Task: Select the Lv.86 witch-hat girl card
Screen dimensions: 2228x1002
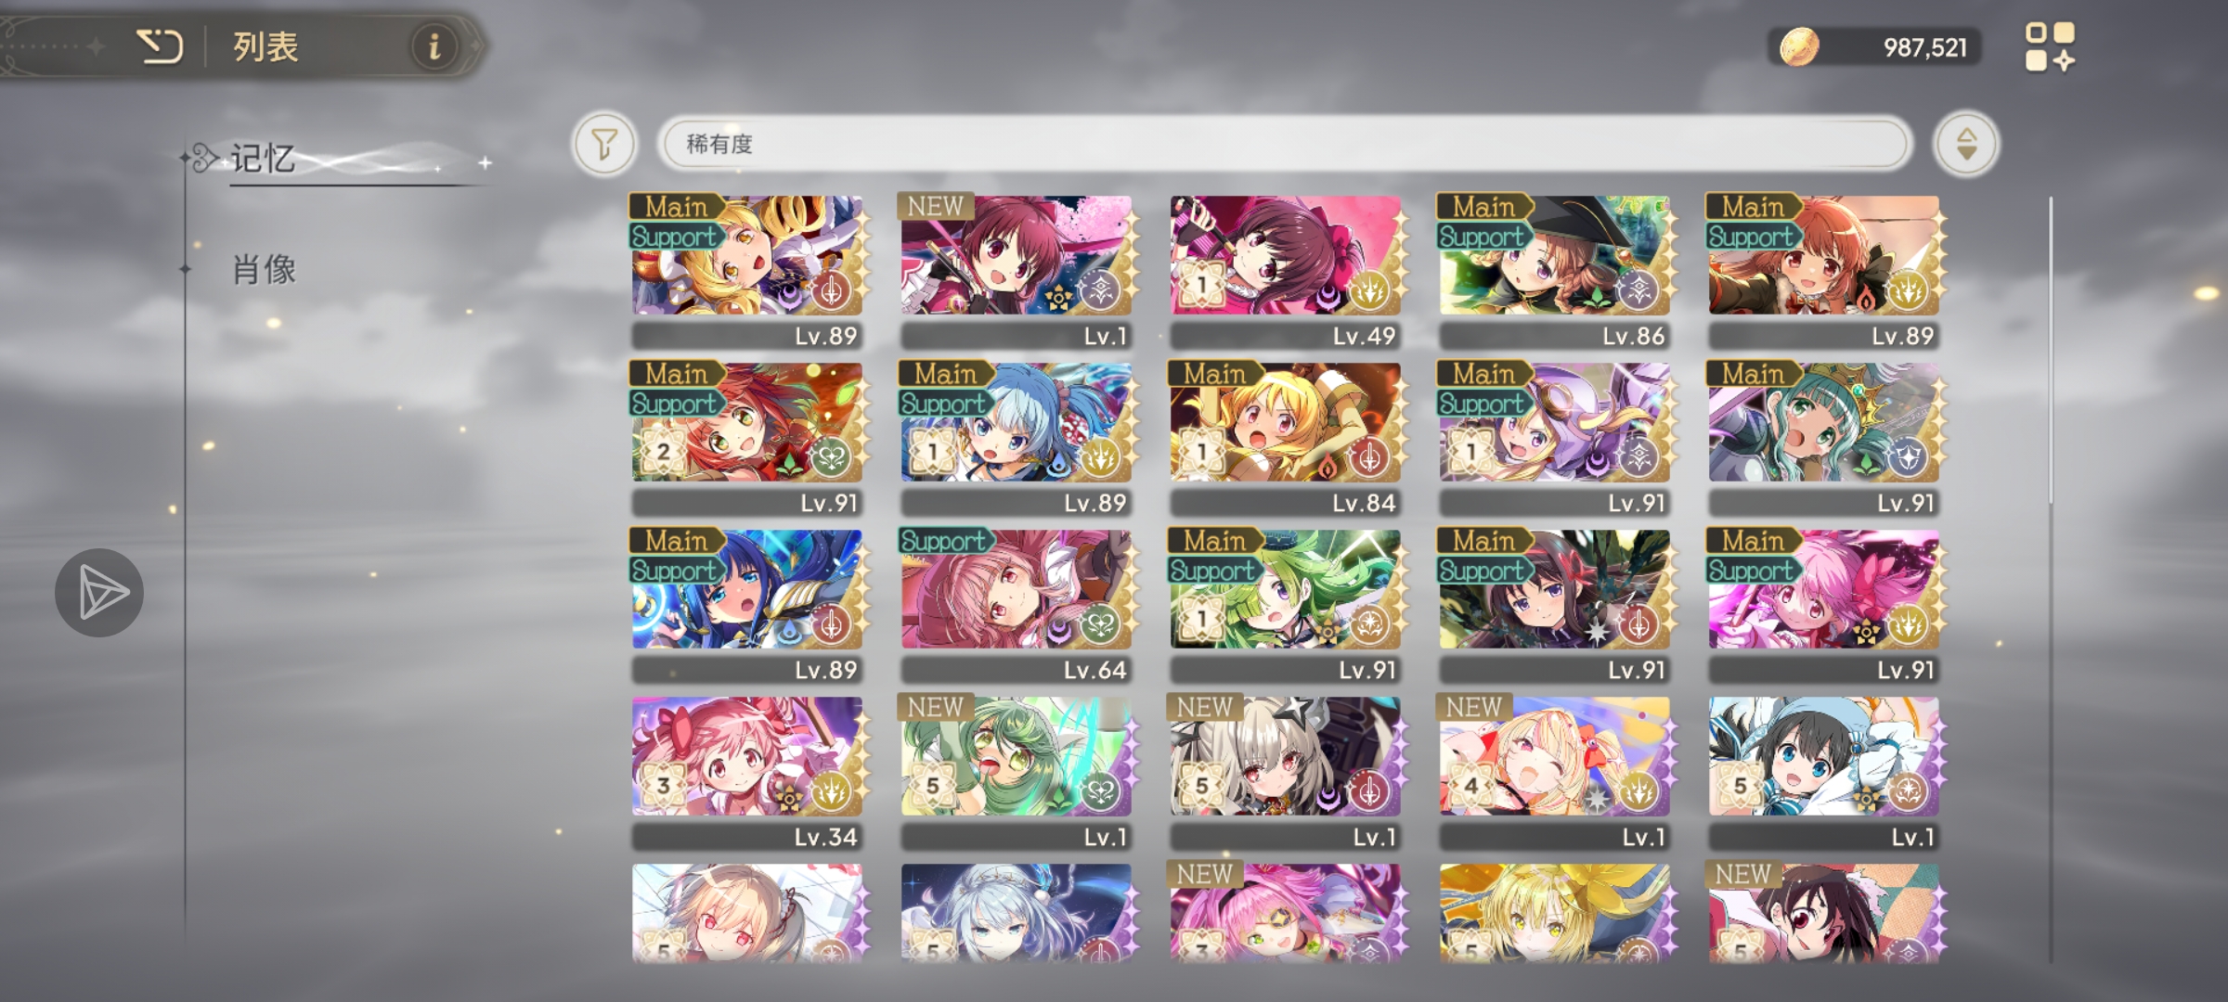Action: (x=1556, y=271)
